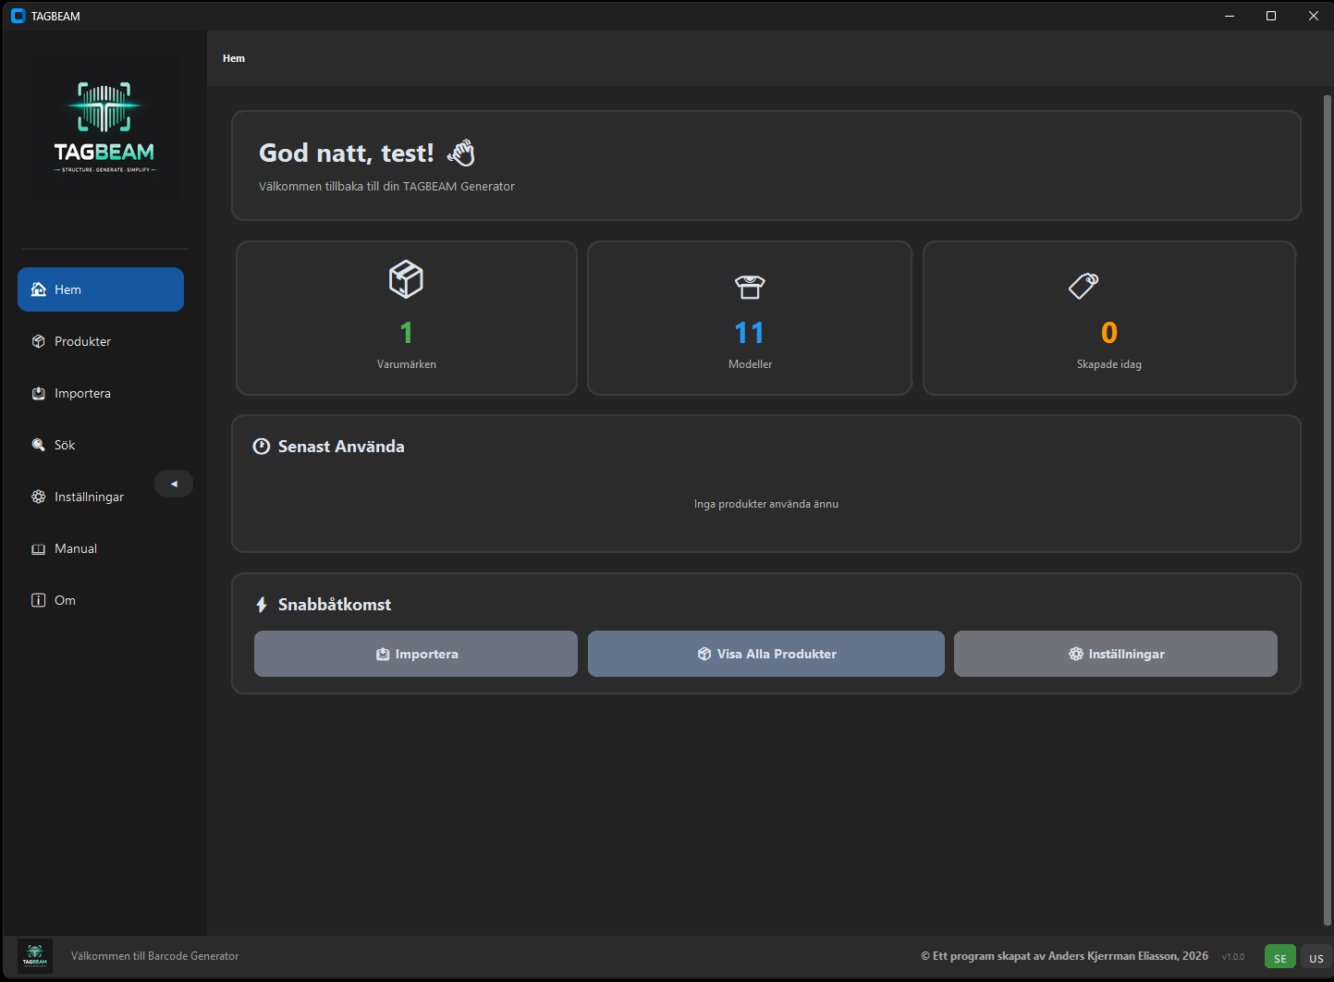
Task: Open the Varumärken stat card
Action: (407, 318)
